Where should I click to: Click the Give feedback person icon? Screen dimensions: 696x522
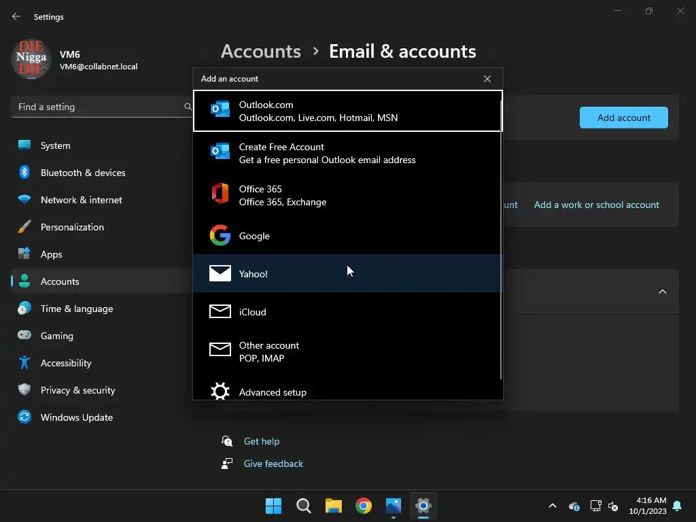(x=227, y=464)
